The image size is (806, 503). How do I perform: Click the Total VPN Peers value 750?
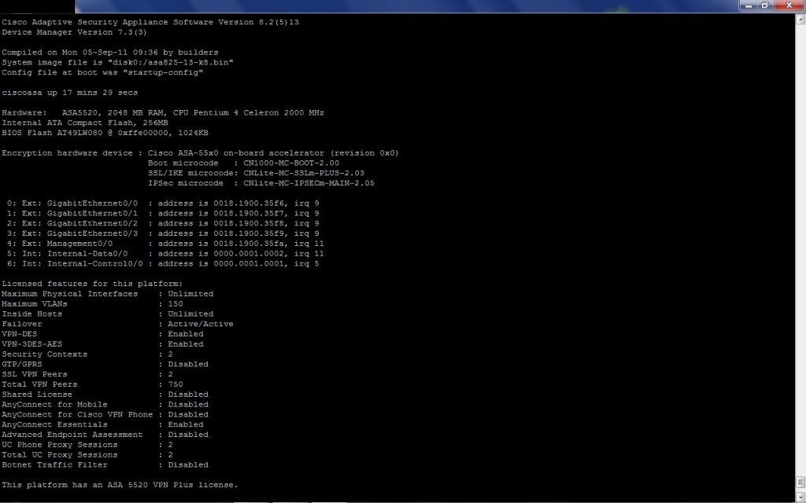tap(177, 384)
